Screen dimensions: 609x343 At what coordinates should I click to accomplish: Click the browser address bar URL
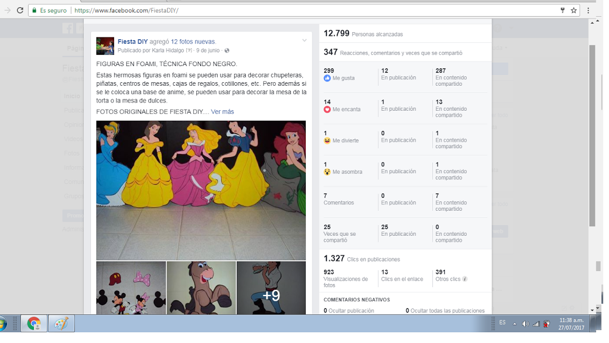coord(127,11)
